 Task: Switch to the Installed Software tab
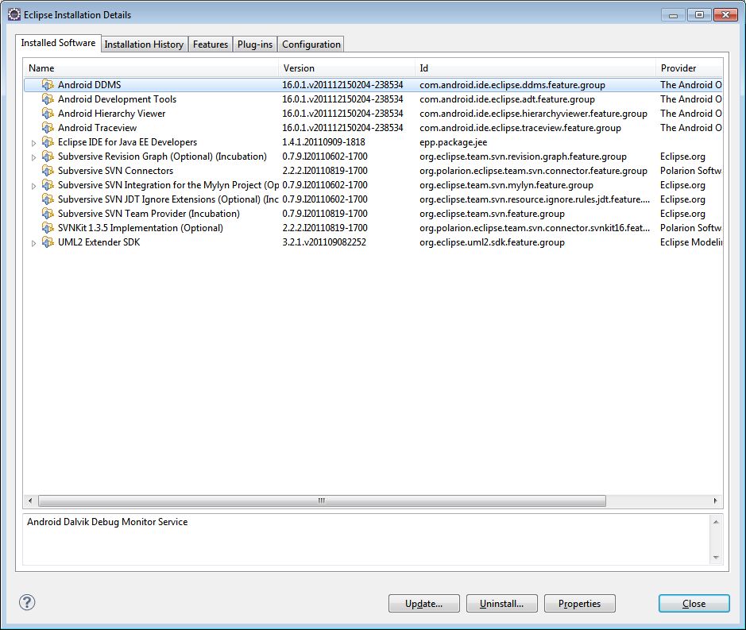pos(58,43)
